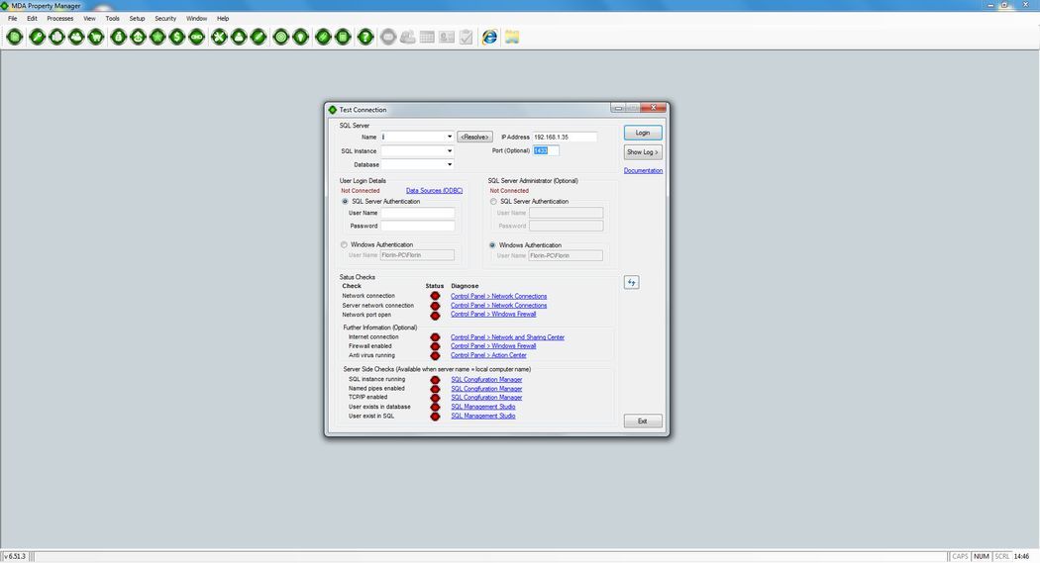Click the green chain link toolbar icon
This screenshot has height=563, width=1040.
click(x=196, y=37)
